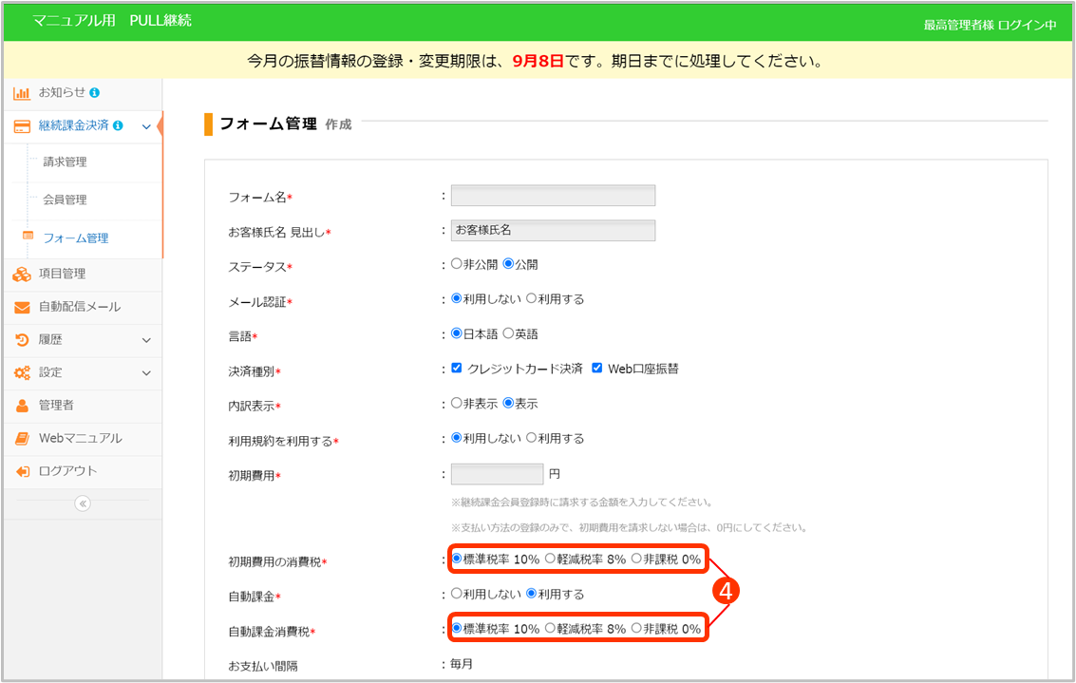Click the 継続課金決済 credit card icon
The width and height of the screenshot is (1076, 683).
click(x=21, y=126)
